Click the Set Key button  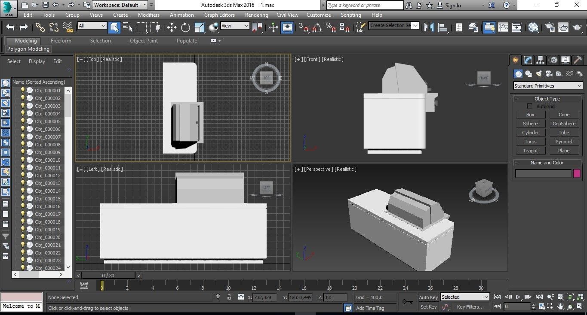coord(428,307)
